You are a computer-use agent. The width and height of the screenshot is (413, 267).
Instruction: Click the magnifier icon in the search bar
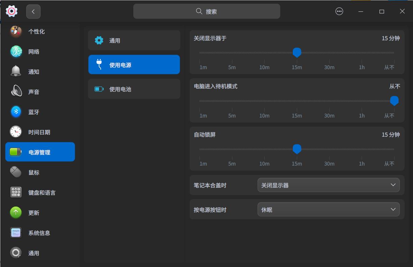click(x=199, y=11)
